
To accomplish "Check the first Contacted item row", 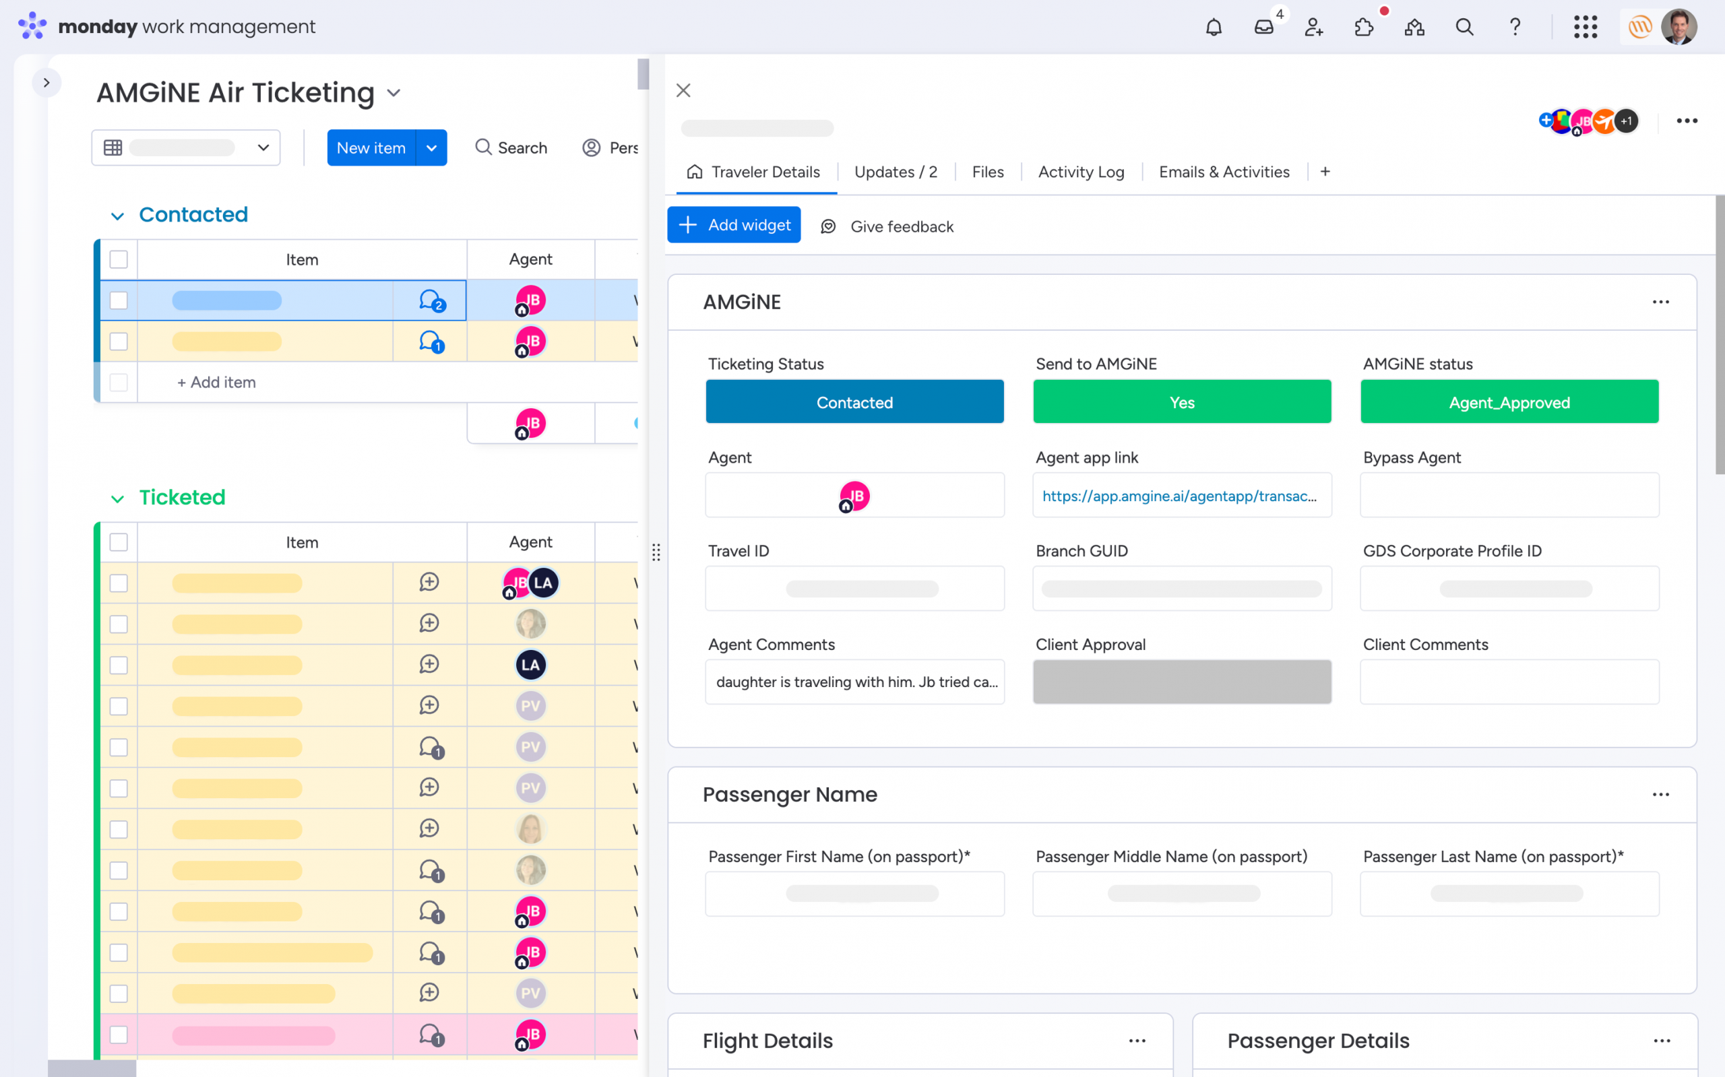I will (119, 300).
